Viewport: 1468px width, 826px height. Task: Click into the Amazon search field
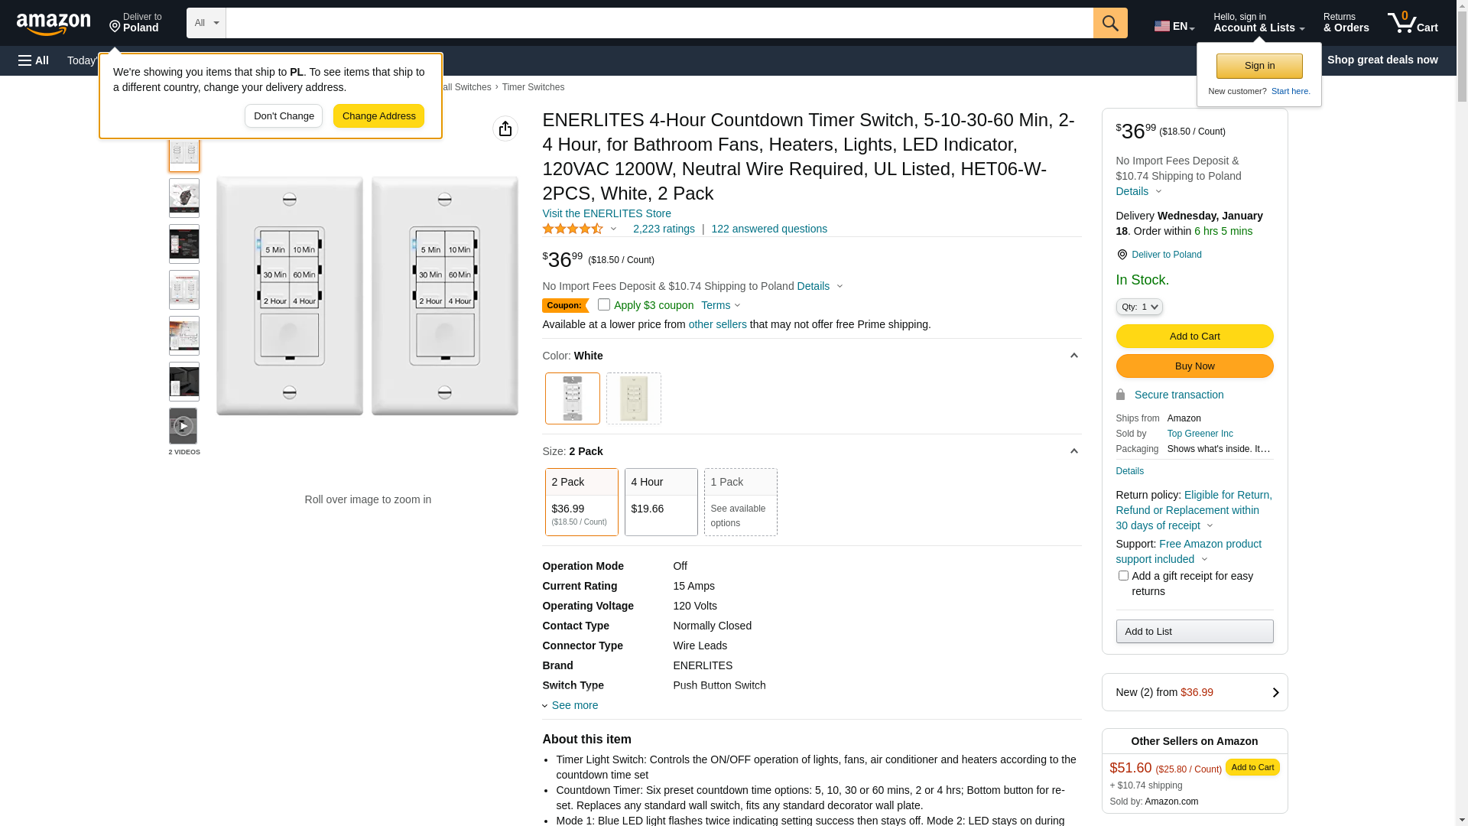(x=659, y=23)
